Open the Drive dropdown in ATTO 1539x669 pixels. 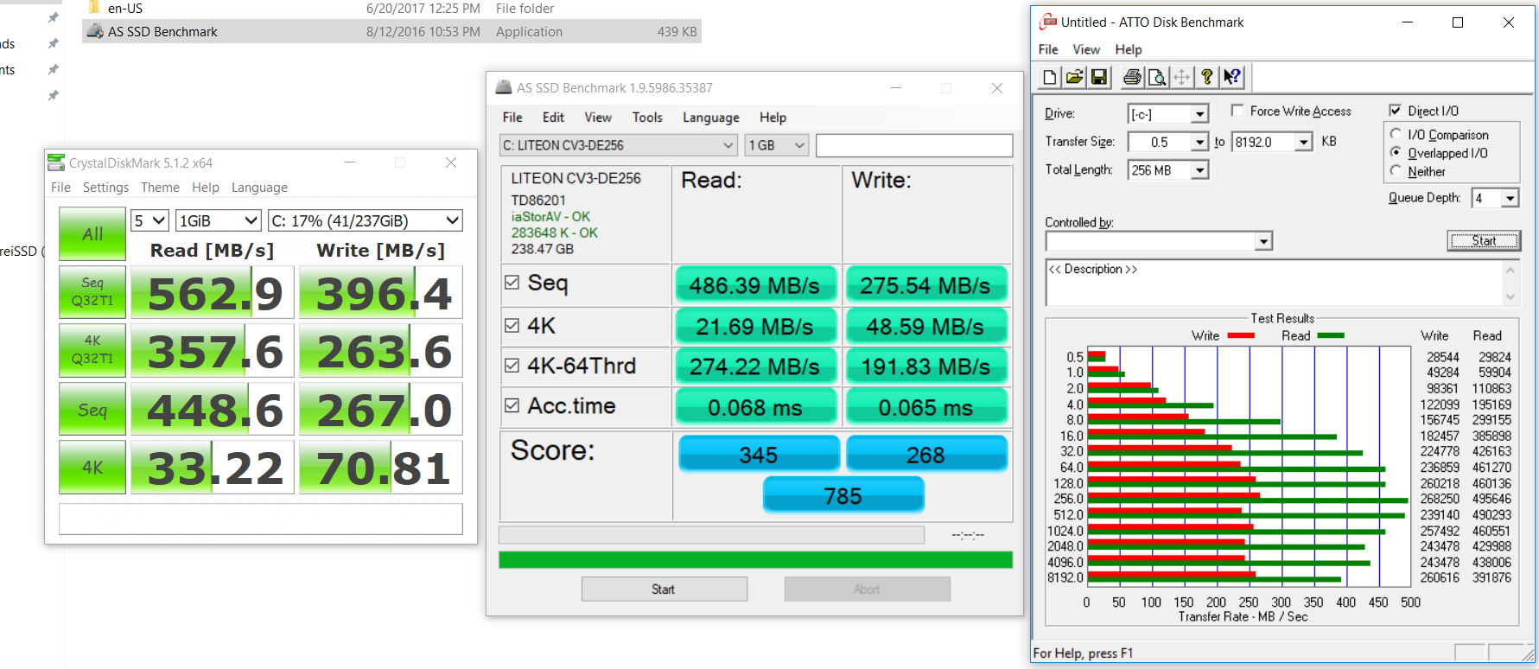point(1199,114)
